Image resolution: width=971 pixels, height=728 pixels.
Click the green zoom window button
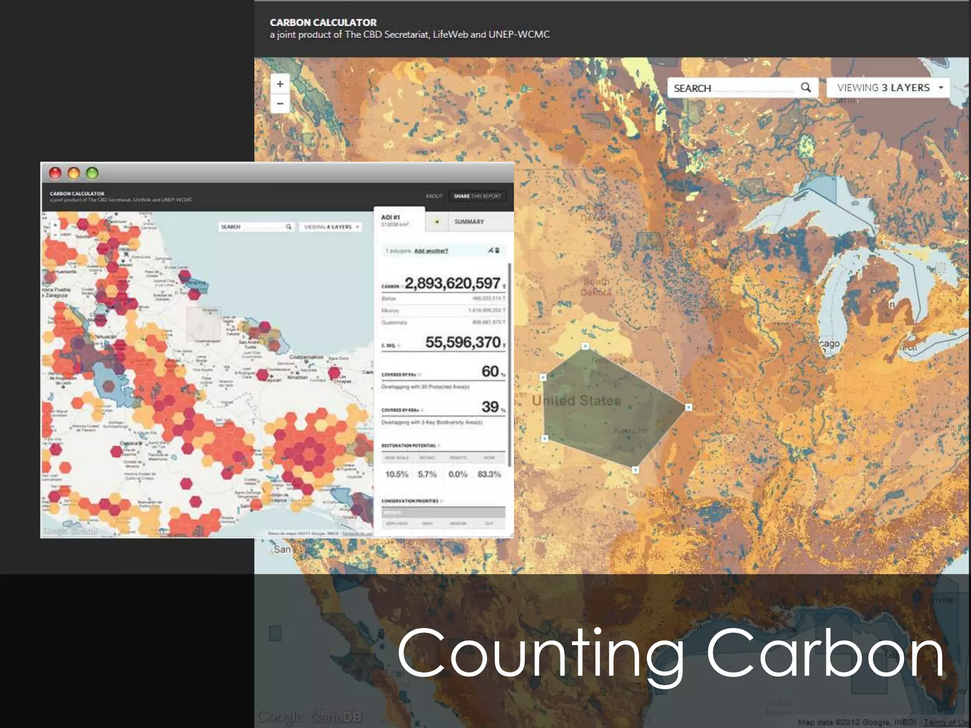92,173
